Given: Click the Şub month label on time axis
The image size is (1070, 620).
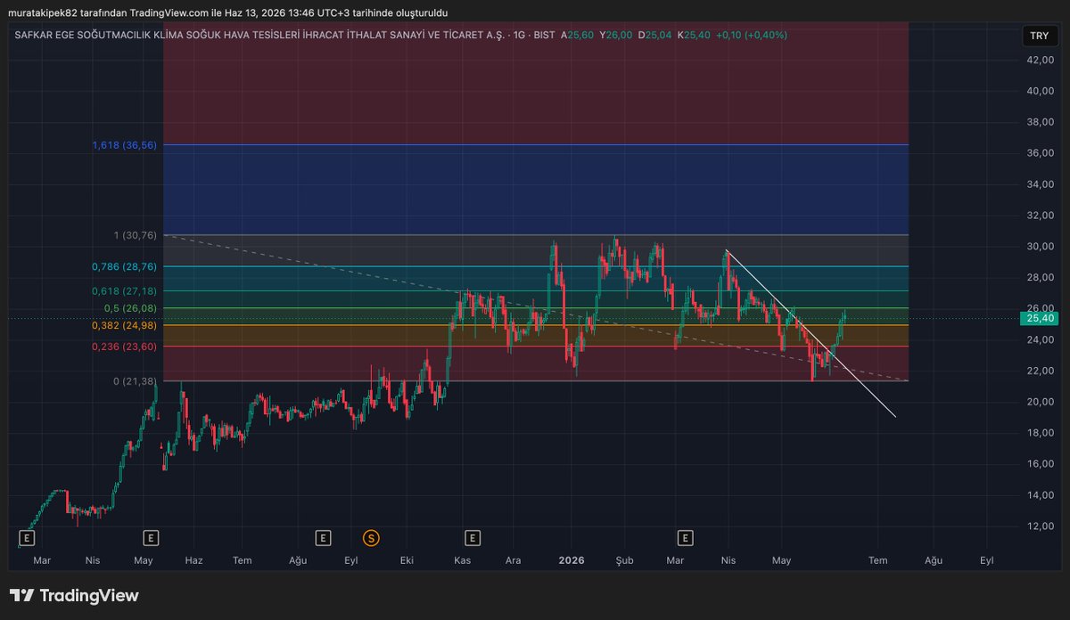Looking at the screenshot, I should [x=624, y=560].
